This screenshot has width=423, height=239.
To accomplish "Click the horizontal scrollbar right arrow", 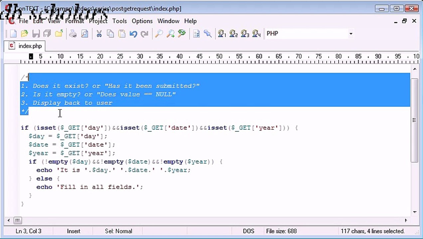I will pos(406,220).
